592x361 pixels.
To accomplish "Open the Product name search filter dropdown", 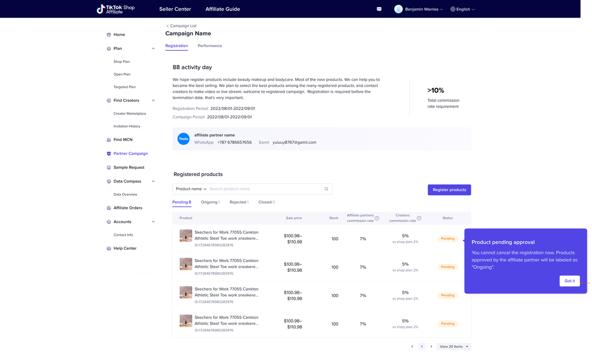I will (191, 189).
